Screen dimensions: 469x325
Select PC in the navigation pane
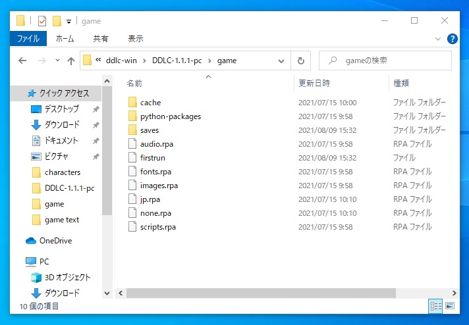(x=43, y=262)
